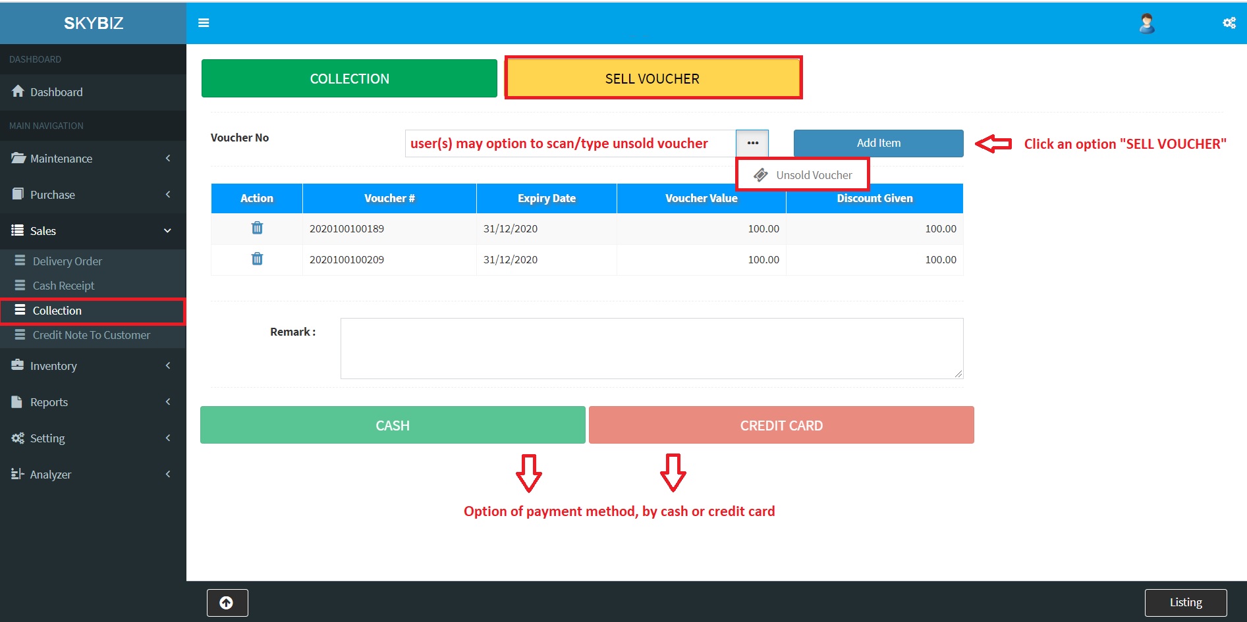Open Cash Receipt in sidebar
The height and width of the screenshot is (622, 1247).
coord(63,286)
